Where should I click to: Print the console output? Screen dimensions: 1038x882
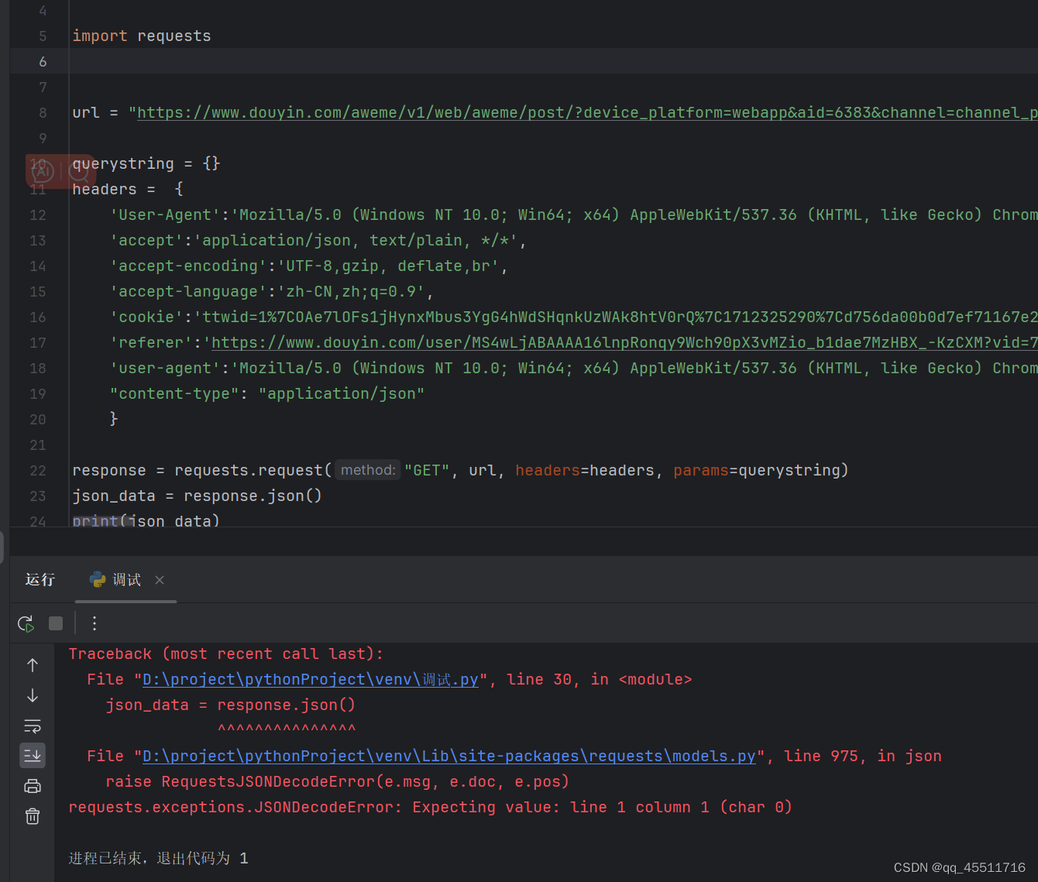pyautogui.click(x=32, y=785)
